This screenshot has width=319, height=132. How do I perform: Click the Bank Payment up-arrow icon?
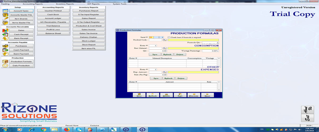coord(5,54)
